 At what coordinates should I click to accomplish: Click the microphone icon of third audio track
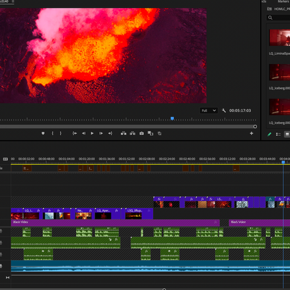point(1,254)
